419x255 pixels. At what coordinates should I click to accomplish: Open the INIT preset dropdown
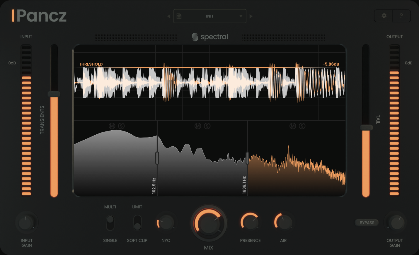click(241, 16)
